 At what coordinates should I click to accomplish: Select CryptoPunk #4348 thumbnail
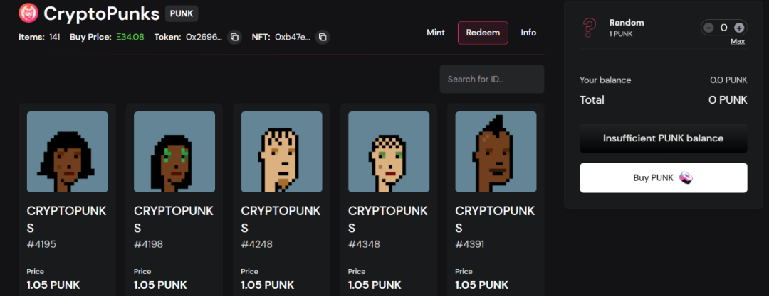(389, 152)
